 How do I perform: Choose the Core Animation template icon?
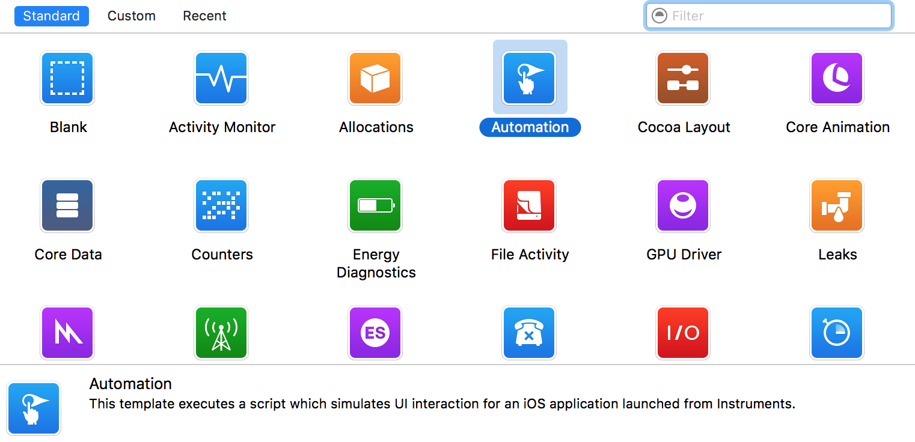coord(837,78)
